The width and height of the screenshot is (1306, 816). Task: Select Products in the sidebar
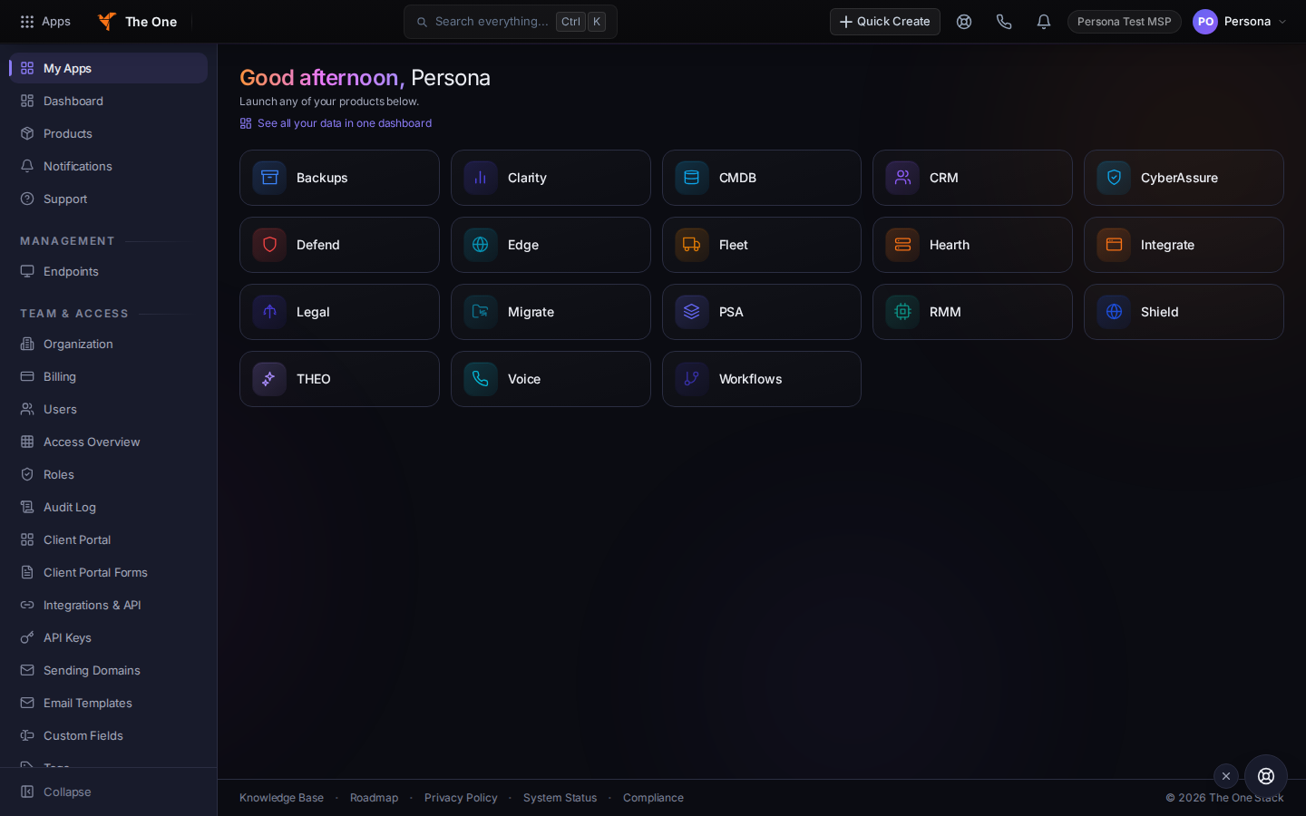point(109,133)
